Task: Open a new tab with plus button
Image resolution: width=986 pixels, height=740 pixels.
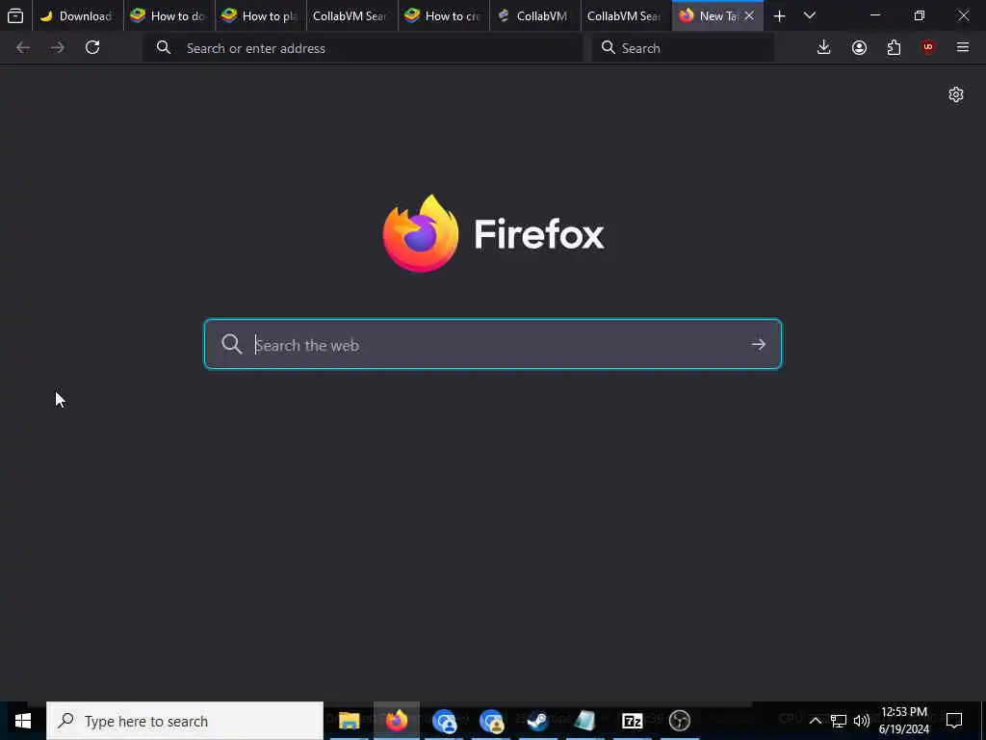Action: pos(779,15)
